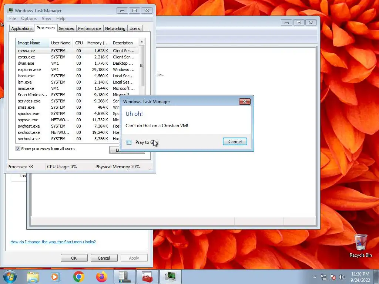Switch to the Users tab
Image resolution: width=379 pixels, height=284 pixels.
[135, 28]
